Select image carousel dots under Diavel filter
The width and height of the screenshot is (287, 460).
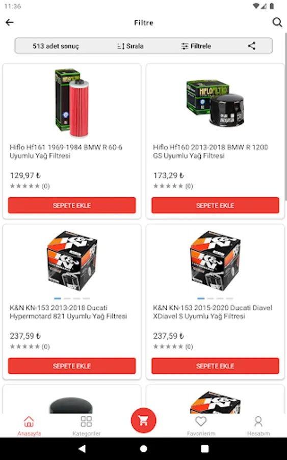tap(215, 298)
